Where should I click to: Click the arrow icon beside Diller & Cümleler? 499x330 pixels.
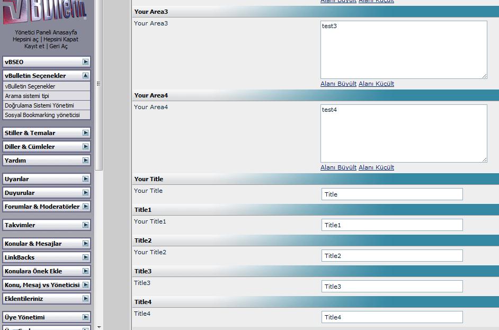tap(85, 147)
